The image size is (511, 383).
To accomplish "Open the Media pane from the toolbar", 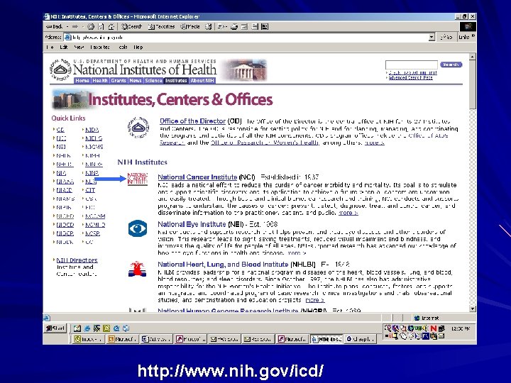I will coord(190,27).
